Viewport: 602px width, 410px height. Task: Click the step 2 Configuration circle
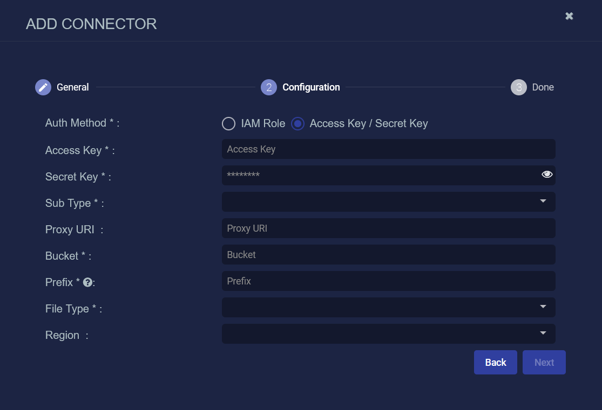pyautogui.click(x=269, y=87)
